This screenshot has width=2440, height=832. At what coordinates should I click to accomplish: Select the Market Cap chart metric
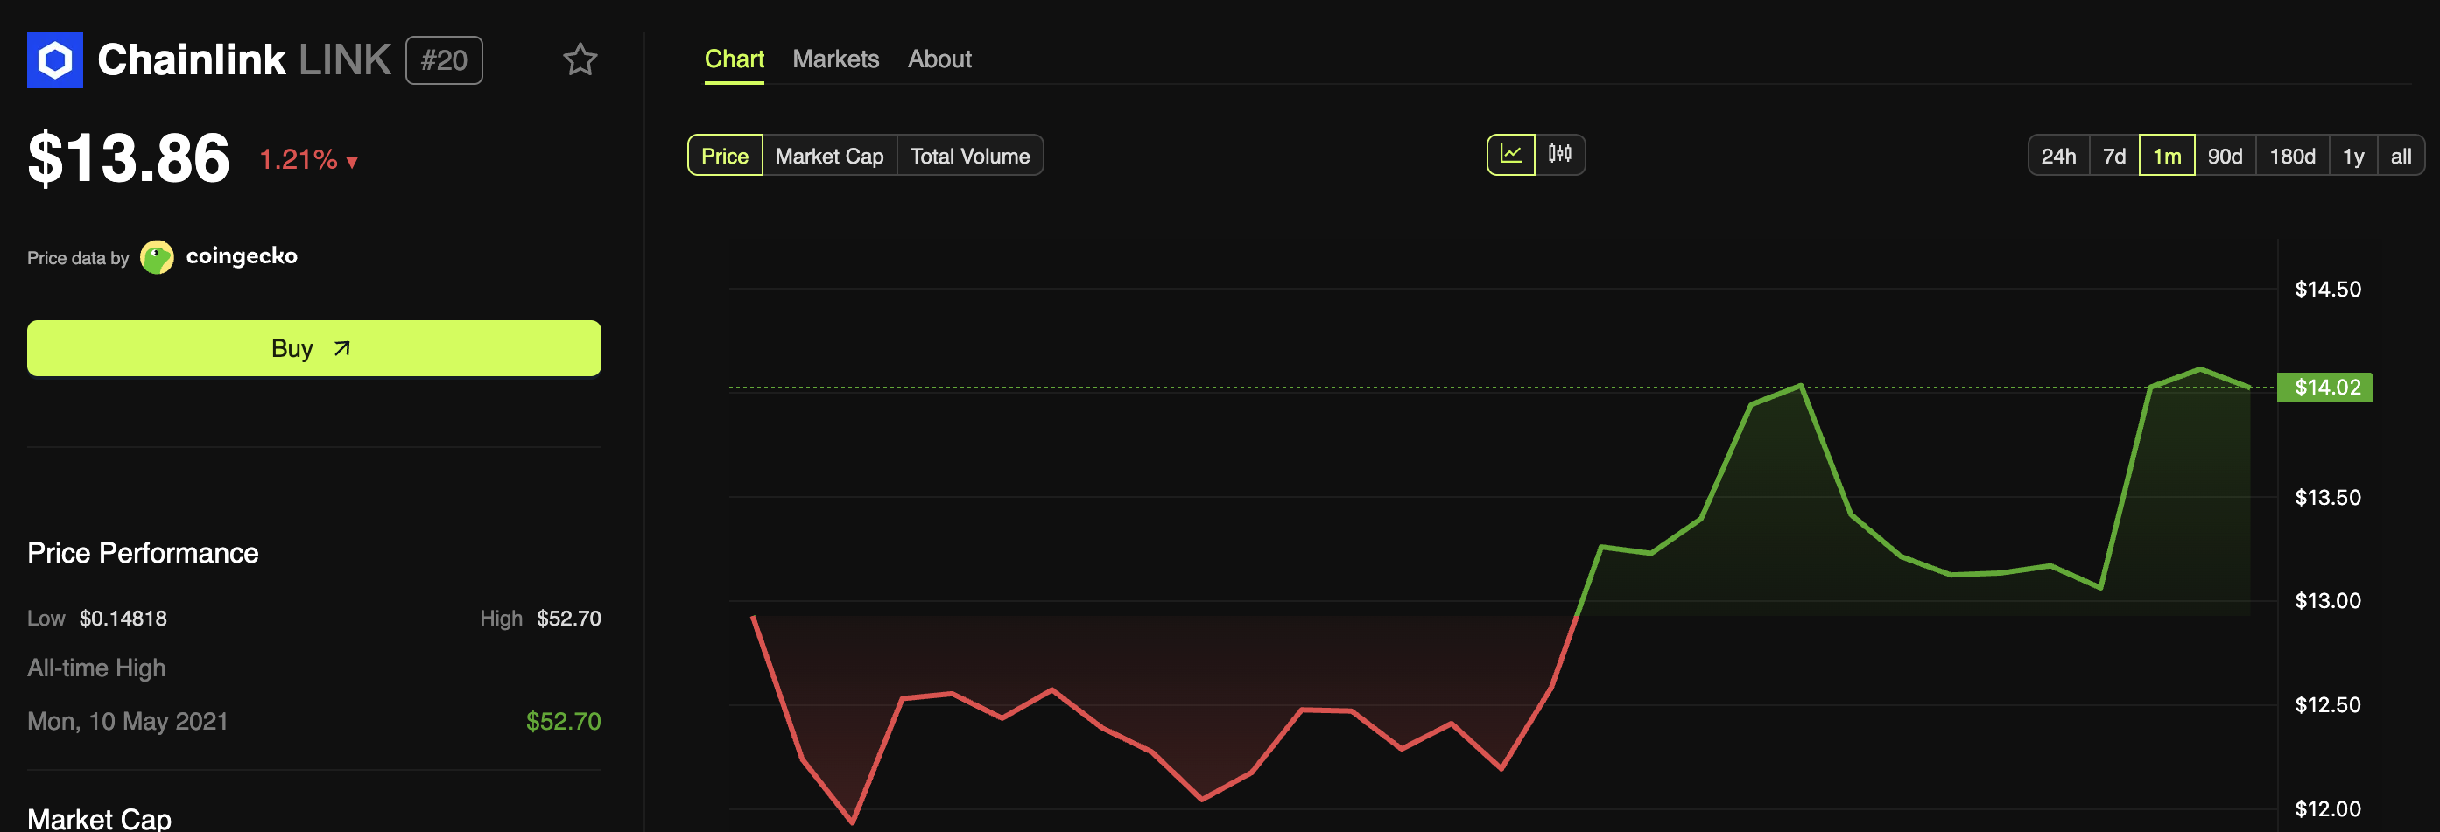click(x=829, y=157)
